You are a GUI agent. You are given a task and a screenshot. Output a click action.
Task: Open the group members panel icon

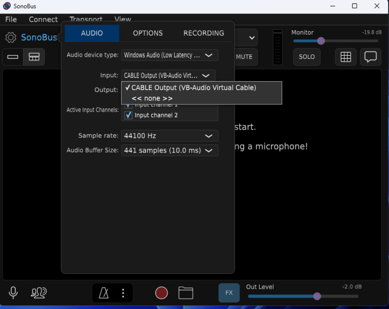39,293
